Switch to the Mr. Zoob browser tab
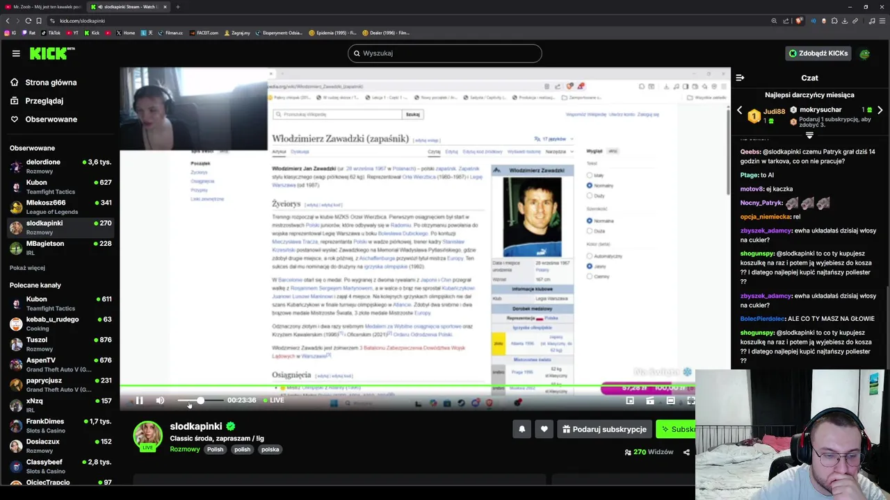Viewport: 890px width, 500px height. tap(43, 7)
